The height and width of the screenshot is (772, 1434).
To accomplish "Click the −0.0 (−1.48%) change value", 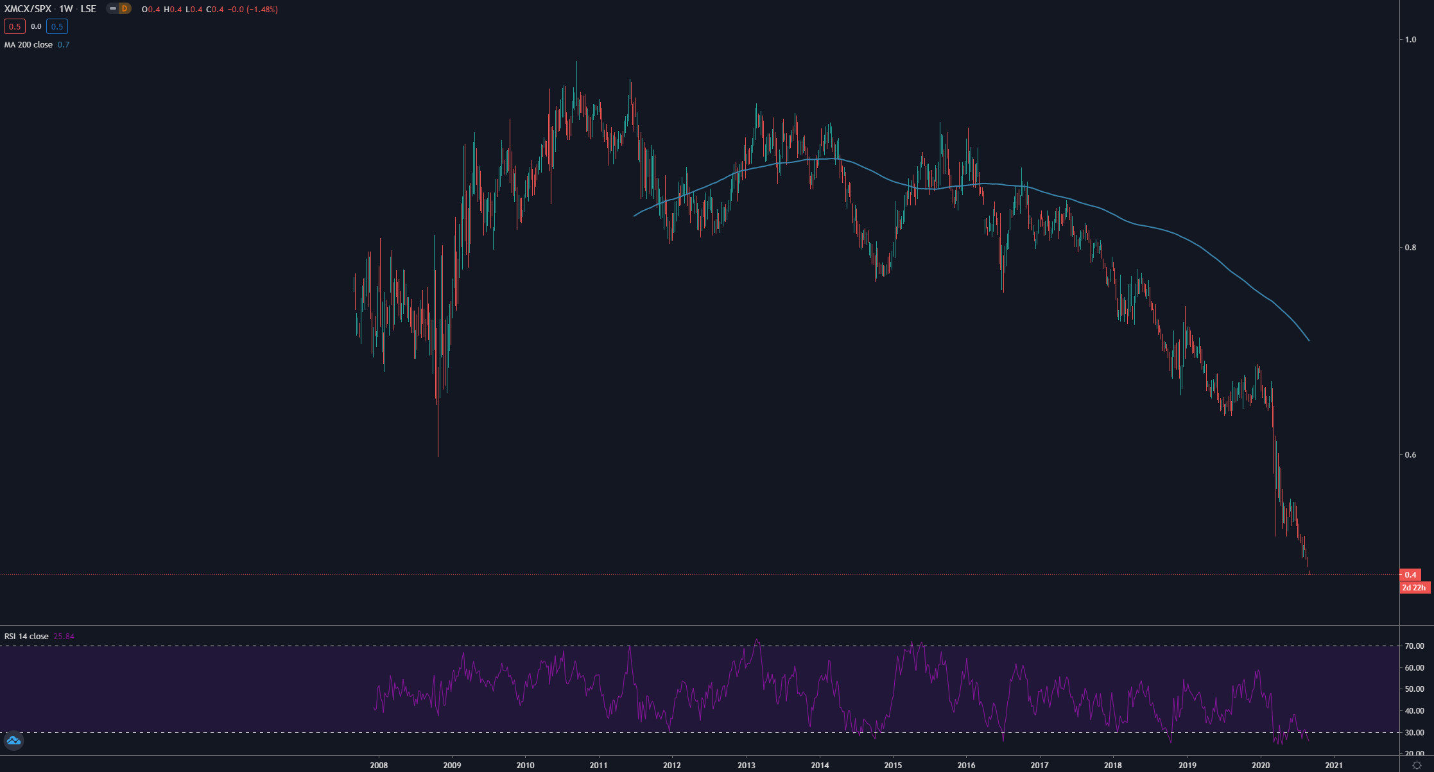I will click(252, 9).
